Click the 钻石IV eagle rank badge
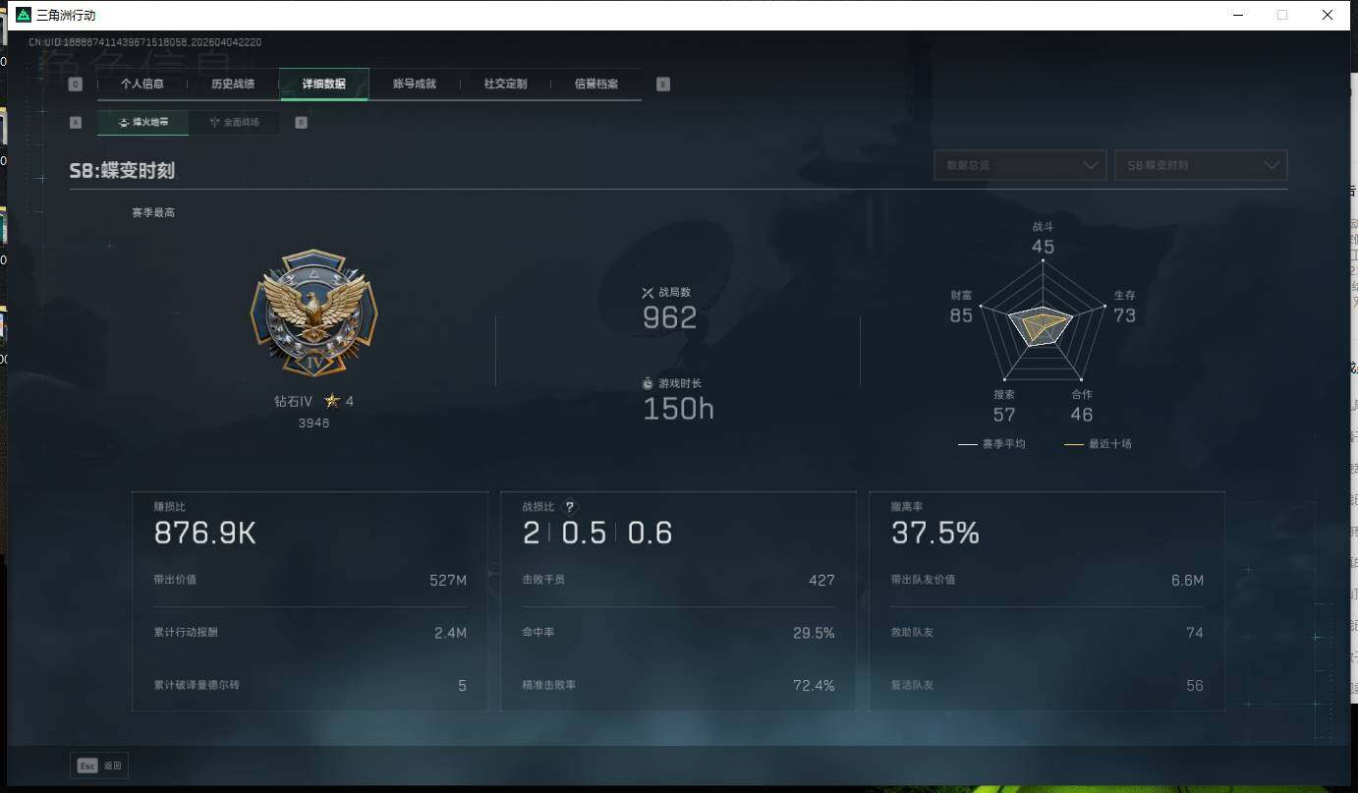This screenshot has height=793, width=1358. (313, 312)
